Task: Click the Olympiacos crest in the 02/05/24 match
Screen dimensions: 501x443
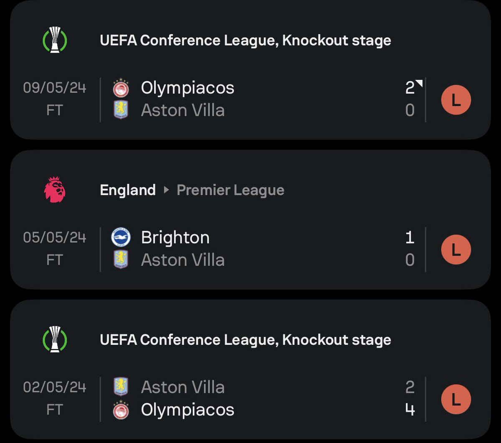Action: click(x=121, y=410)
